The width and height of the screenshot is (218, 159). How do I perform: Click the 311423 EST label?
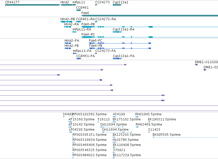tap(154, 130)
